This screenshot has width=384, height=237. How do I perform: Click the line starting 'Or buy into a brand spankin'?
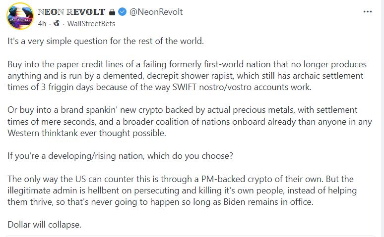[x=183, y=110]
